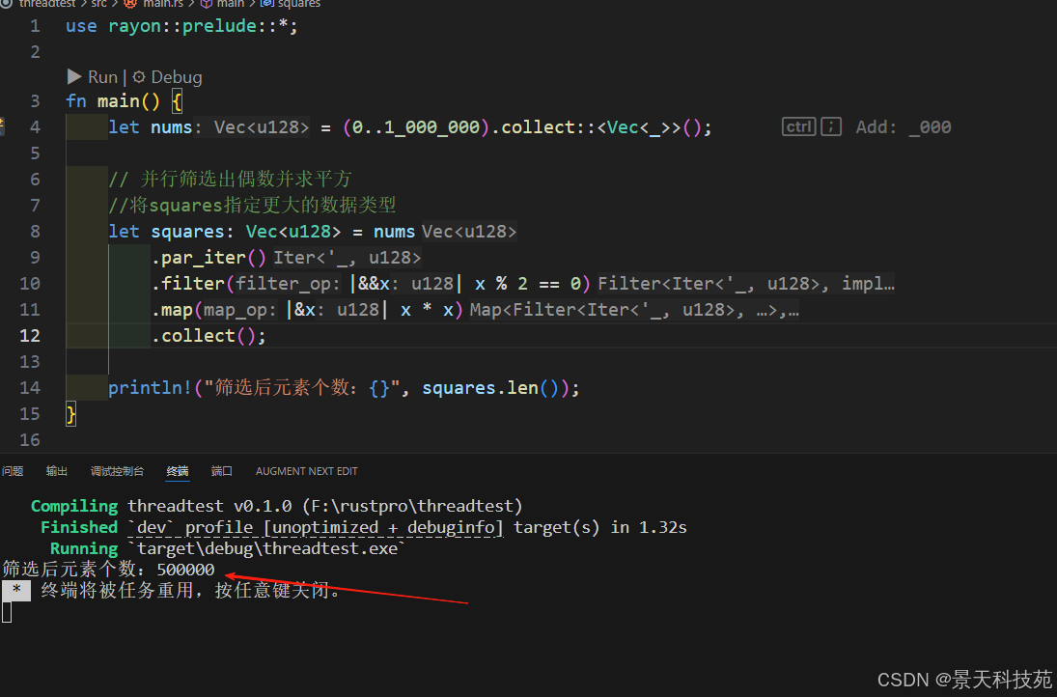Click 'use rayon::prelude::*;' on line 1
The image size is (1057, 697).
181,26
